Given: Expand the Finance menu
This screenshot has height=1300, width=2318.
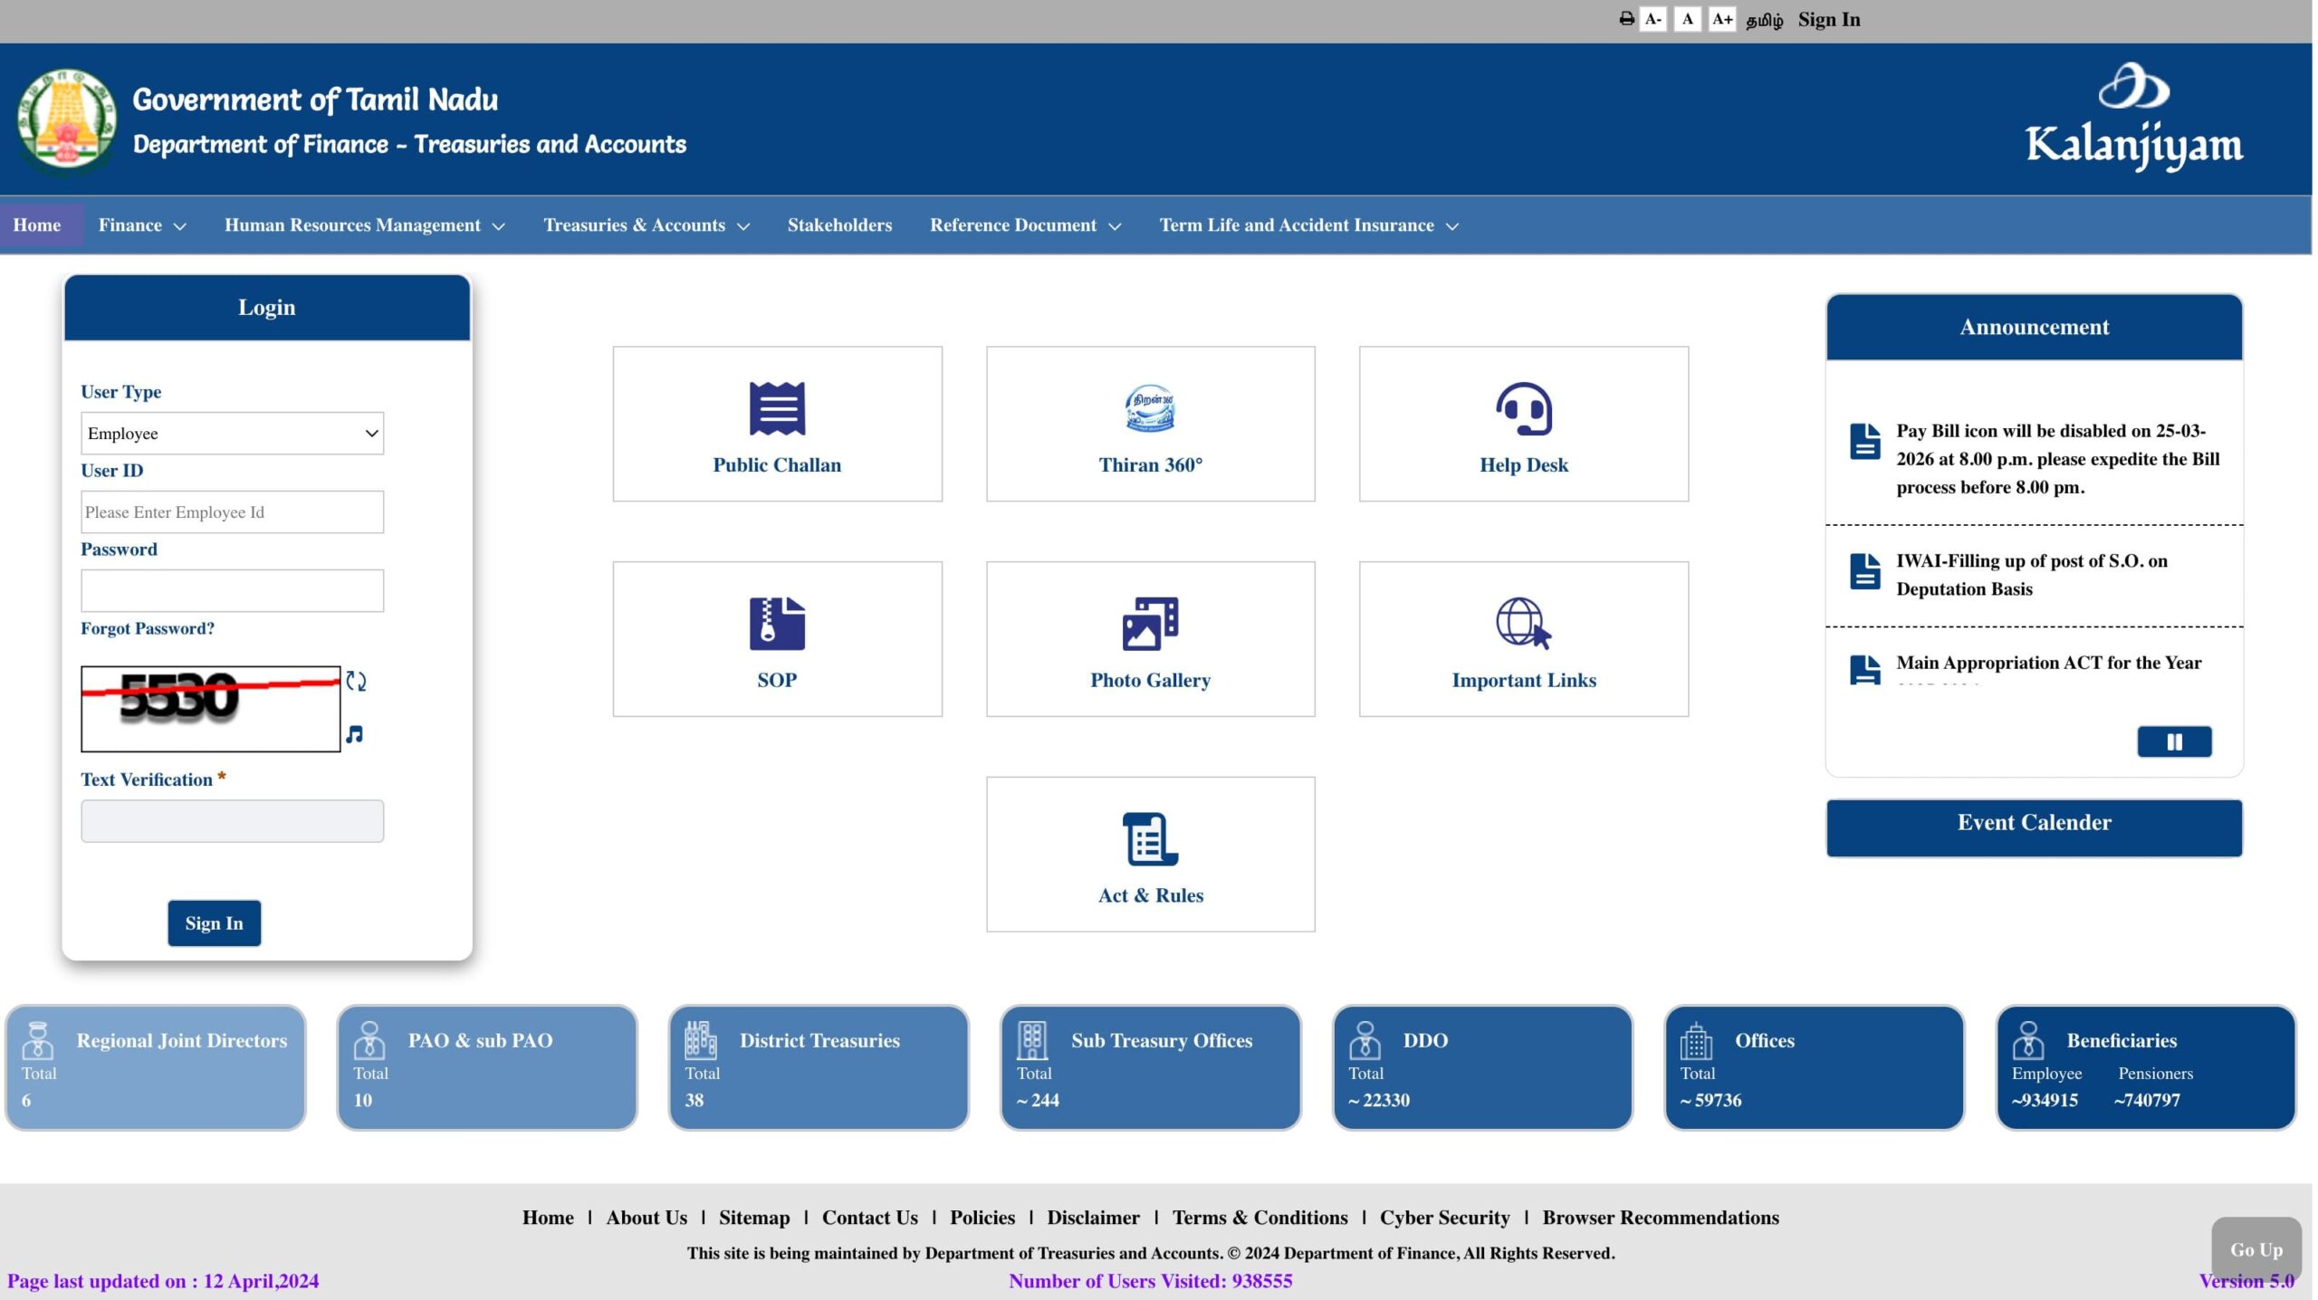Looking at the screenshot, I should click(142, 225).
